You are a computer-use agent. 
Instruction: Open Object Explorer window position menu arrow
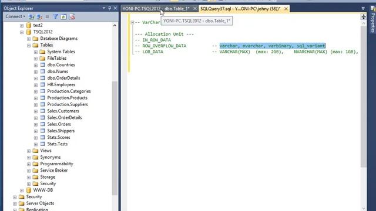104,8
